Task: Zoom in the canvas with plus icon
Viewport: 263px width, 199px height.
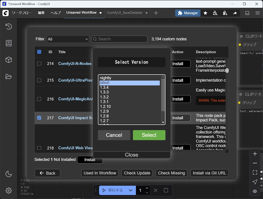Action: tap(255, 154)
